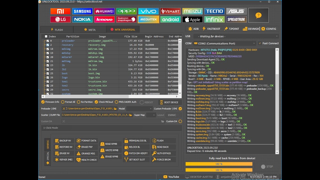This screenshot has height=180, width=320.
Task: Open the Vsmart brand section
Action: [170, 11]
